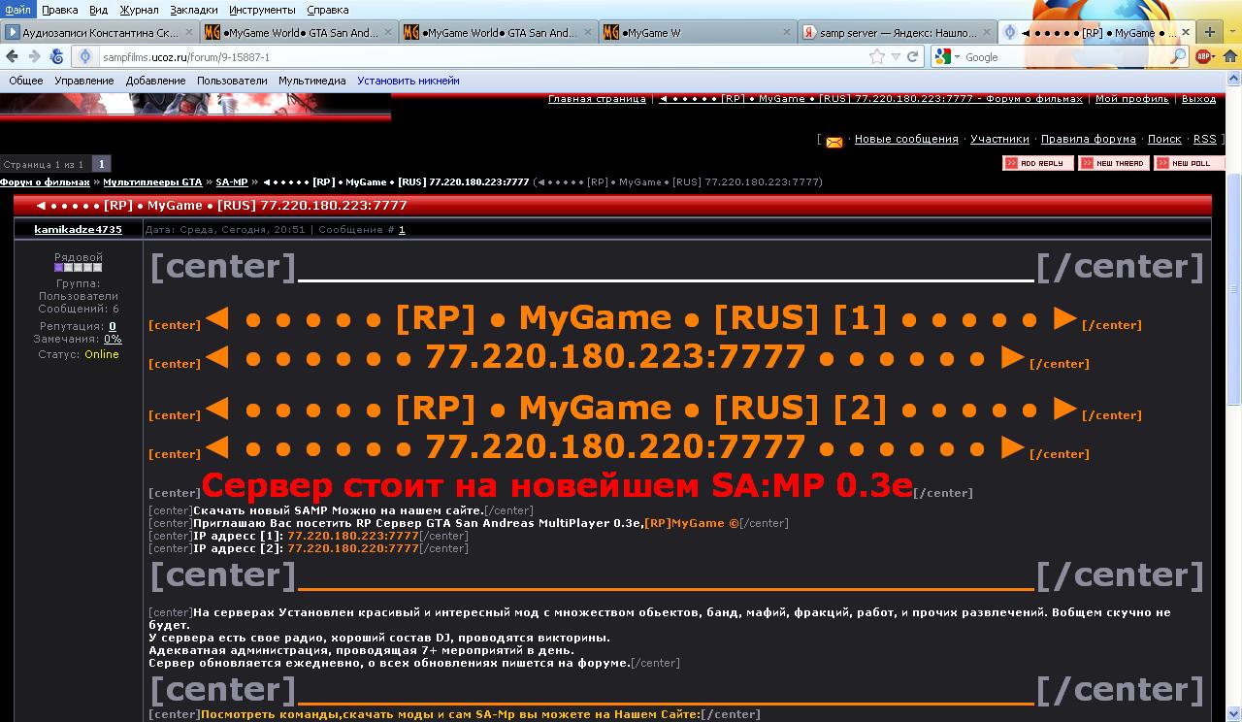This screenshot has width=1242, height=722.
Task: Click the Установить никнейм link
Action: [x=409, y=81]
